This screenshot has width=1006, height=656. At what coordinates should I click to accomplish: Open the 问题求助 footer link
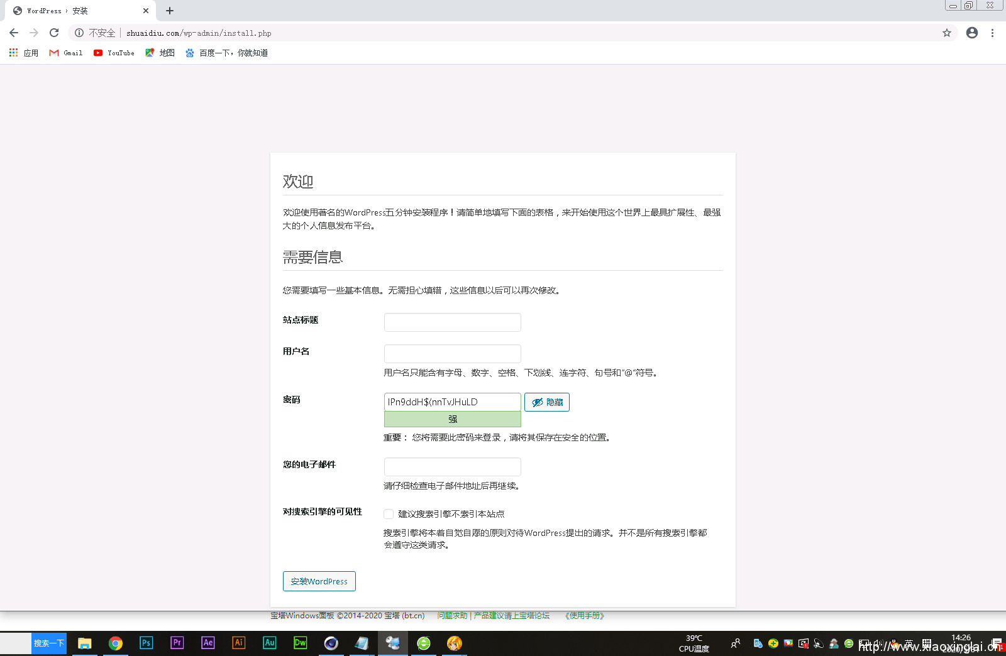(x=453, y=616)
